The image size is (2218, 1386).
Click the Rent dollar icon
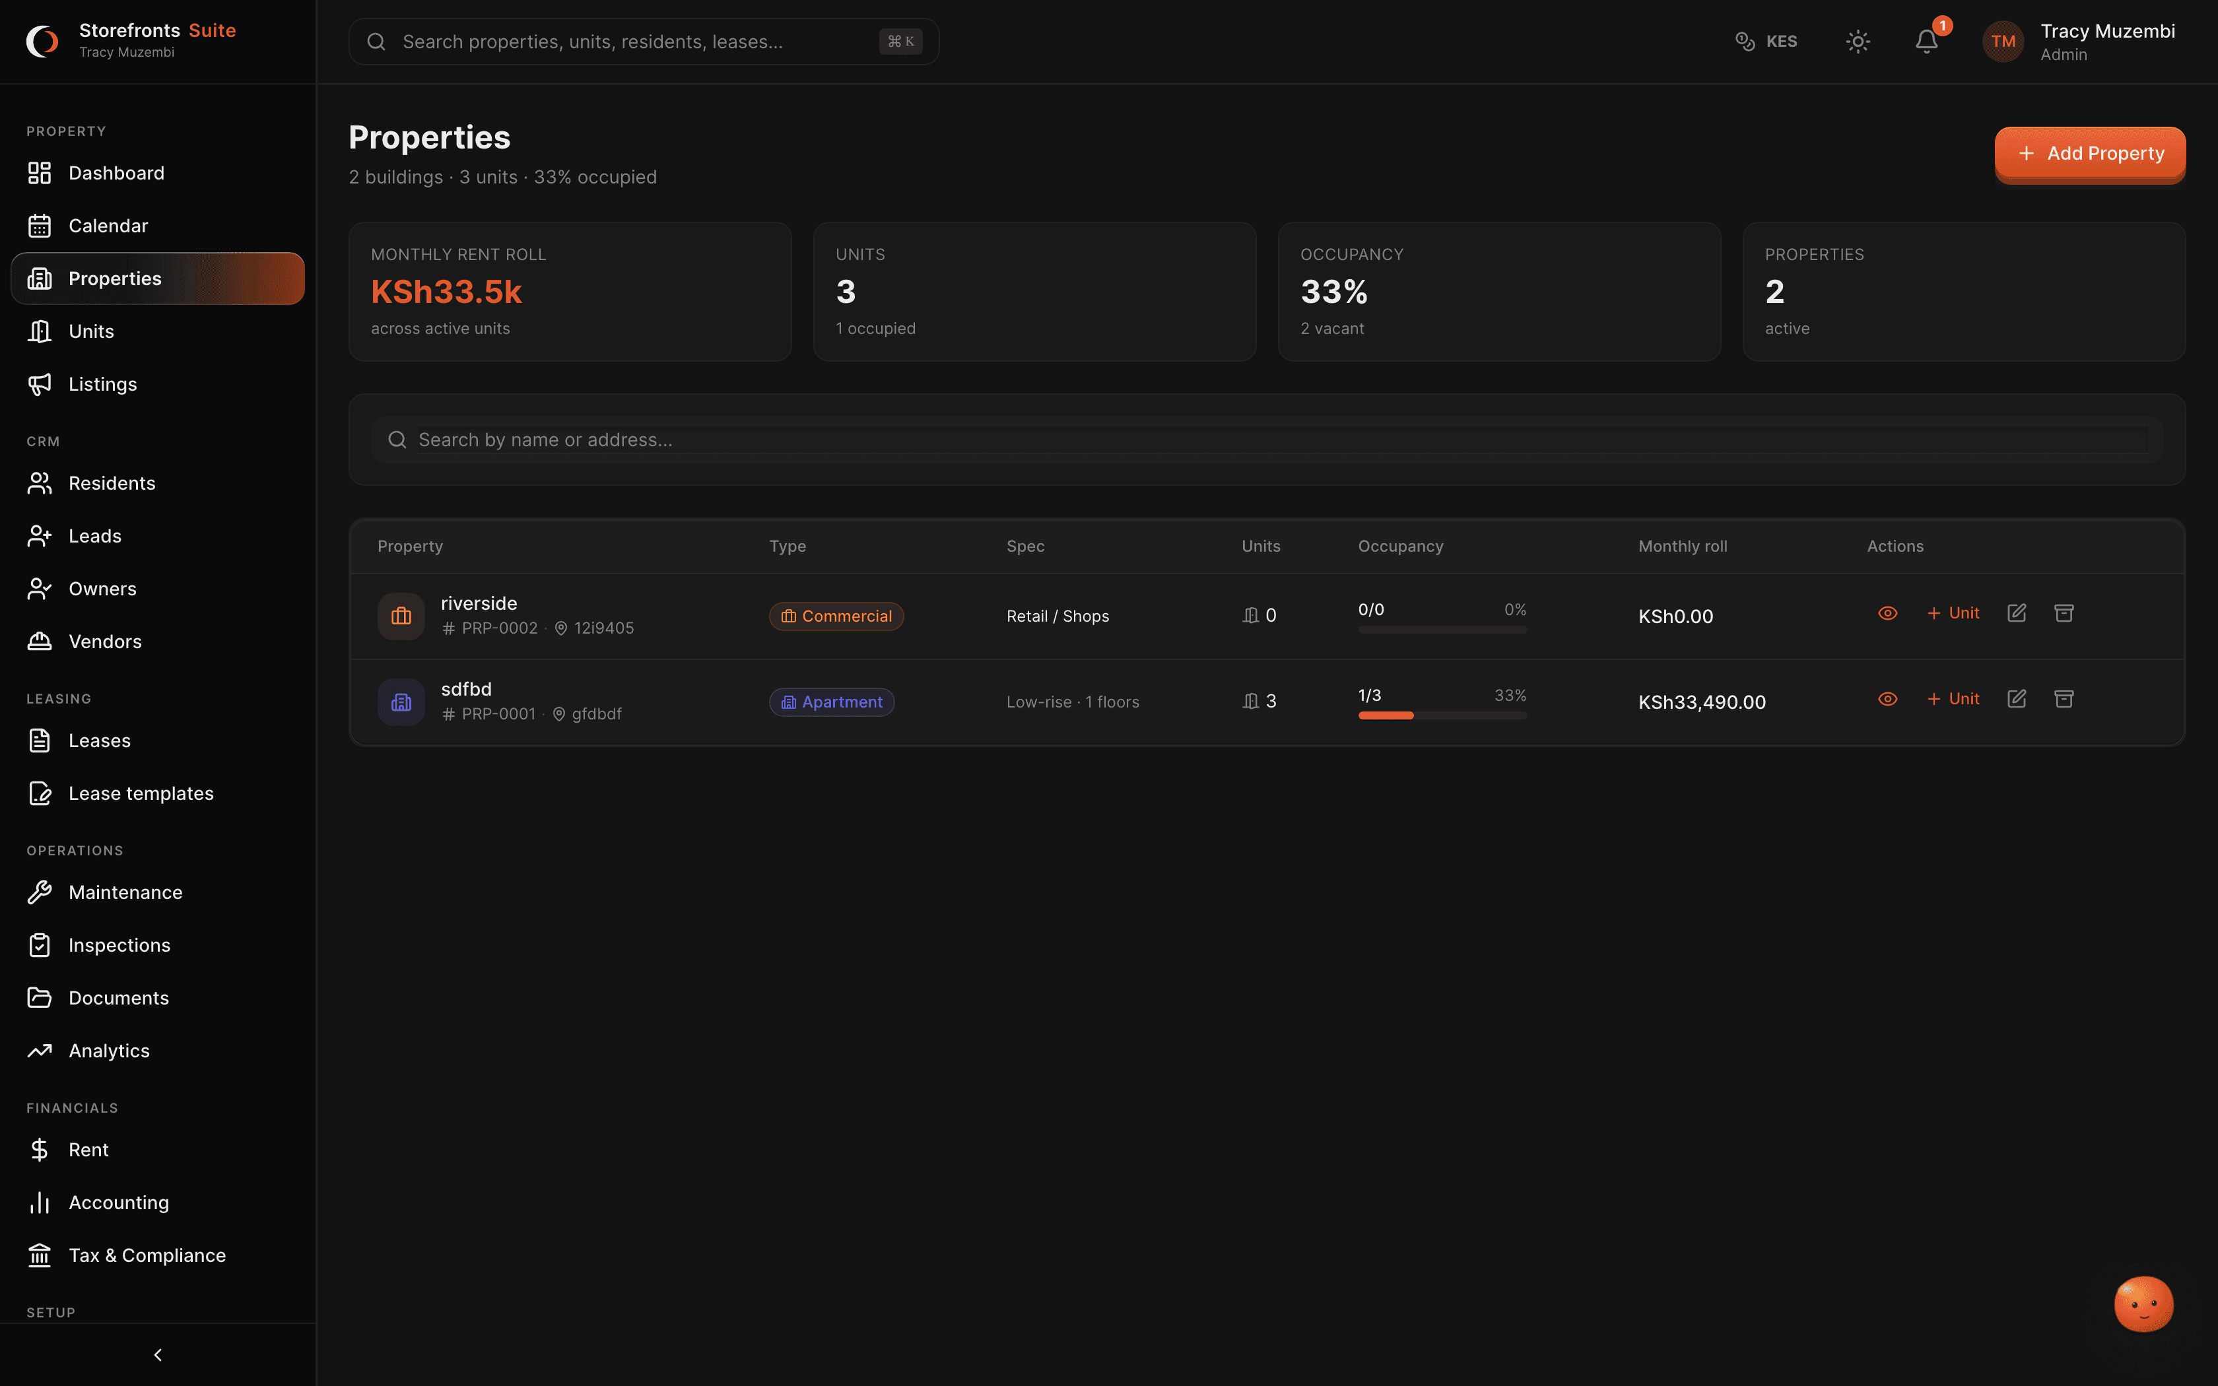click(x=40, y=1150)
